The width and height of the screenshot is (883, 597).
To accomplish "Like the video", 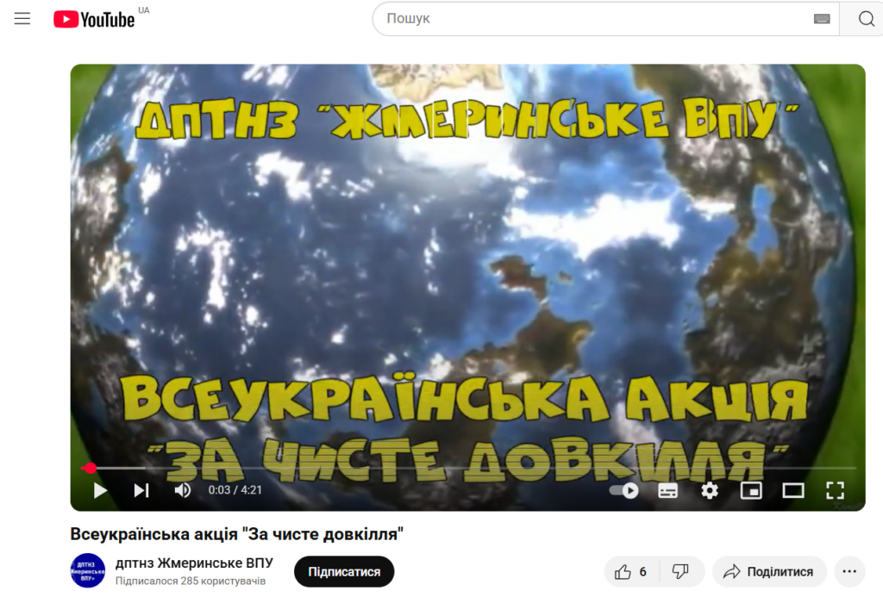I will [x=630, y=572].
